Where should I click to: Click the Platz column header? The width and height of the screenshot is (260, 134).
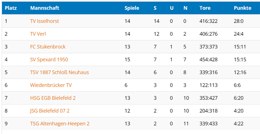click(11, 8)
